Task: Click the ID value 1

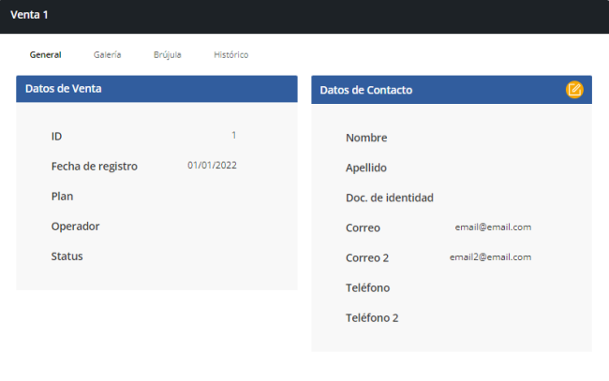Action: [234, 135]
